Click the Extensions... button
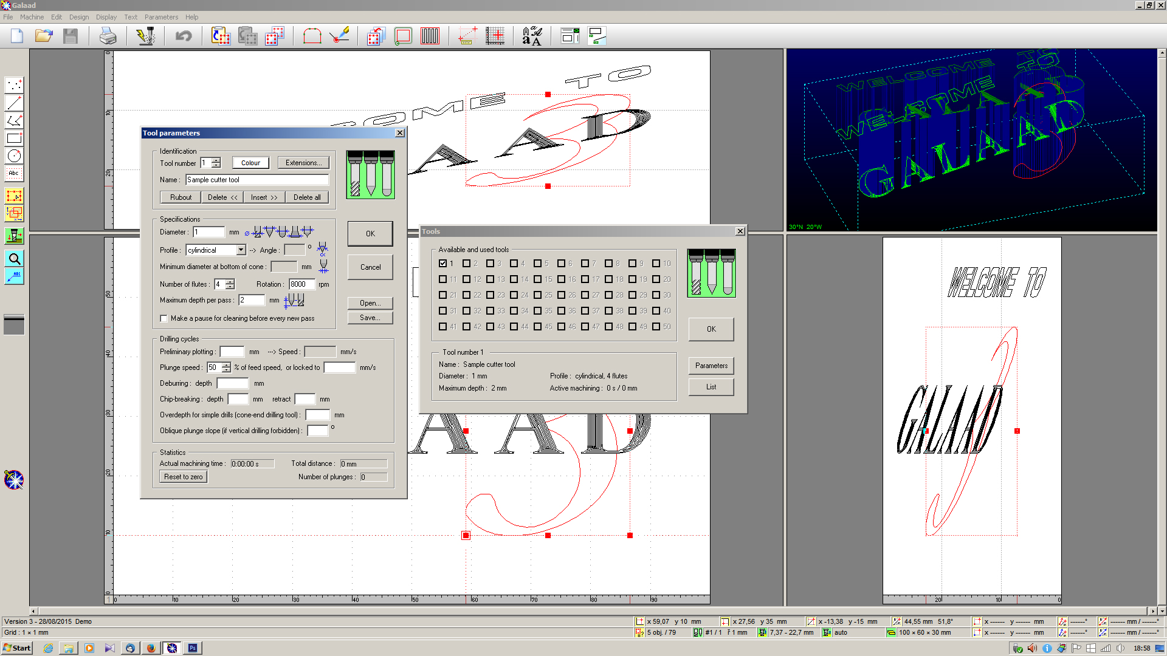The image size is (1167, 656). click(x=303, y=163)
